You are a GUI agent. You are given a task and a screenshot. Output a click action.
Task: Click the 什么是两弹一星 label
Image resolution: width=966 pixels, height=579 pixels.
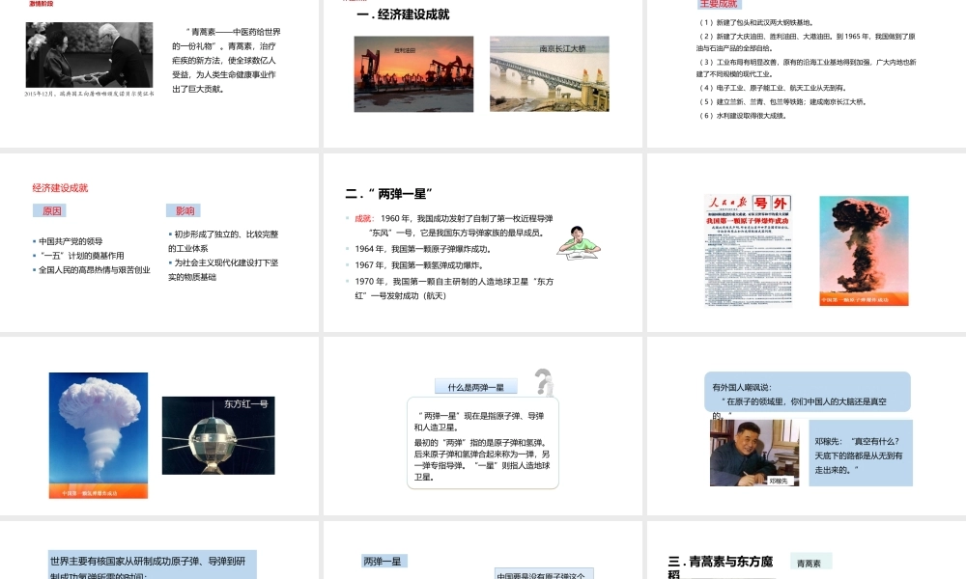tap(475, 387)
